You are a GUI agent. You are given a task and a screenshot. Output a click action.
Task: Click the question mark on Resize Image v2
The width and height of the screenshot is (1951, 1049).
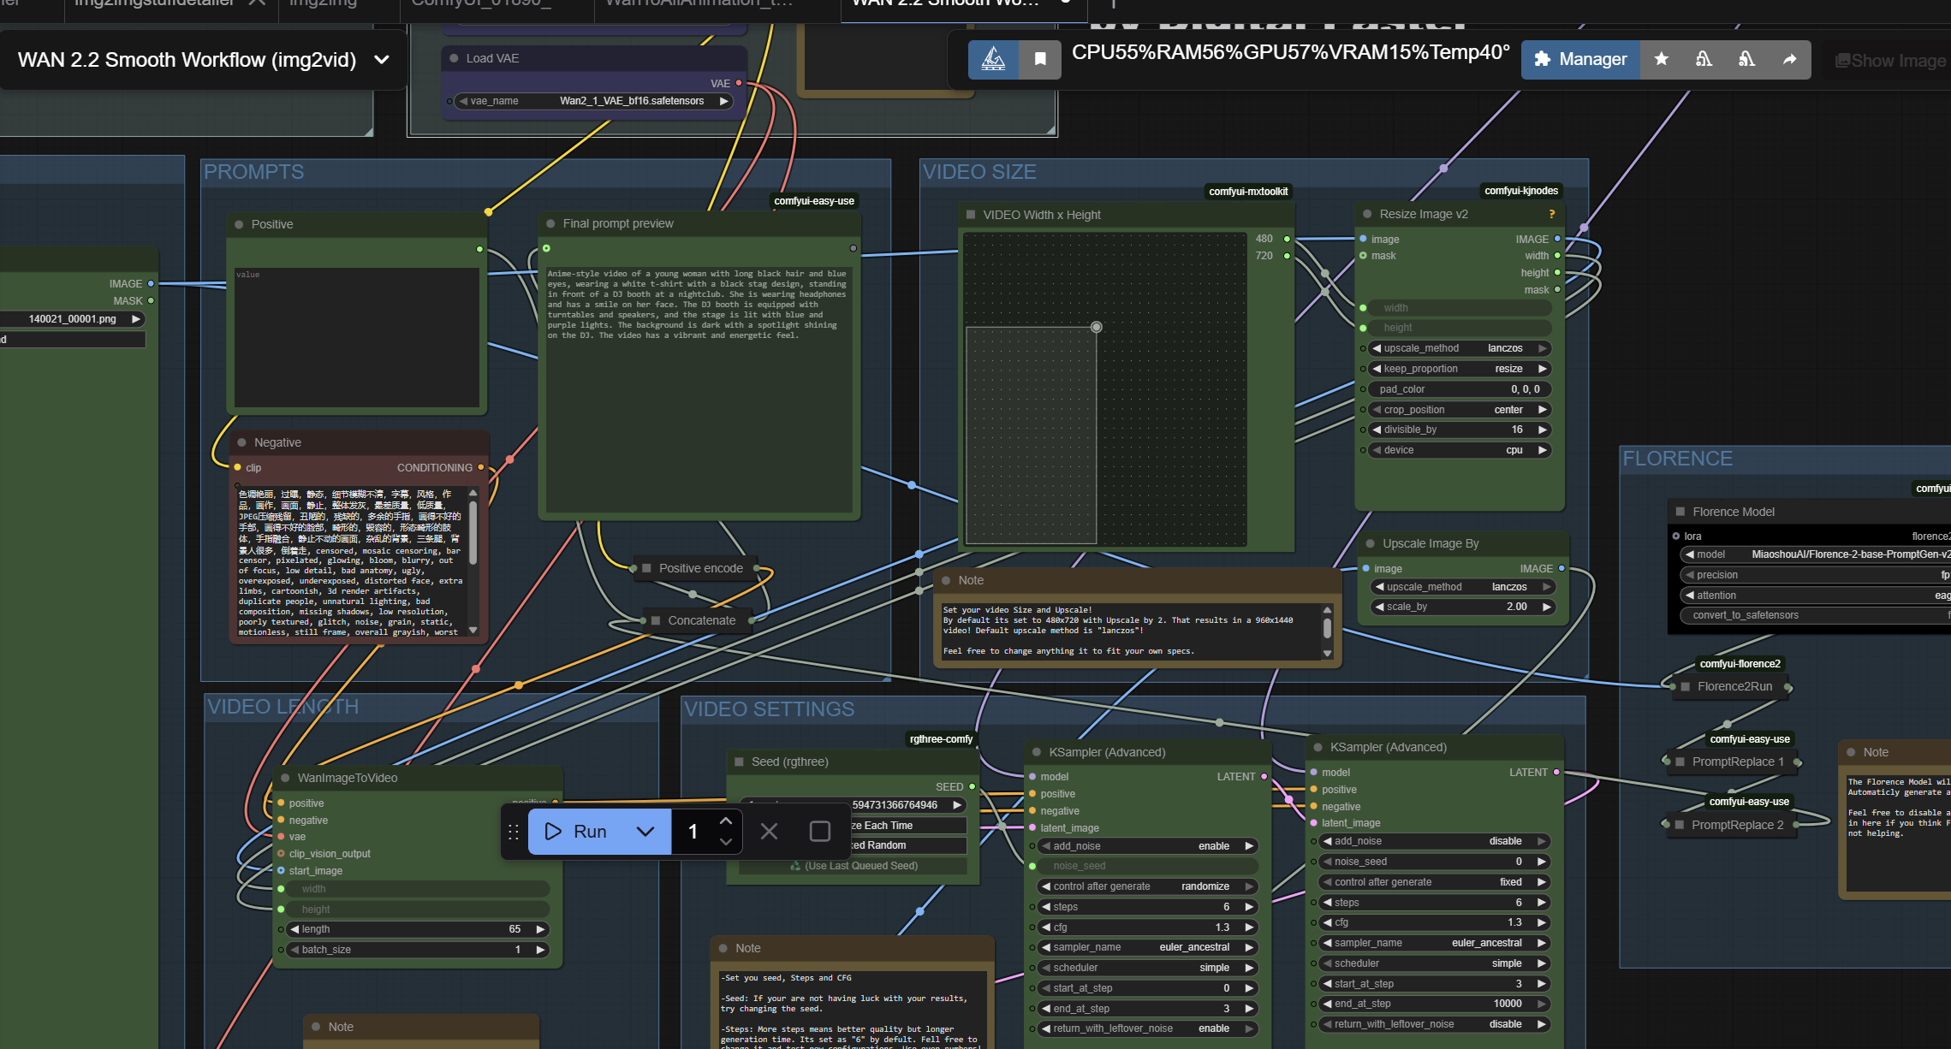pyautogui.click(x=1551, y=214)
